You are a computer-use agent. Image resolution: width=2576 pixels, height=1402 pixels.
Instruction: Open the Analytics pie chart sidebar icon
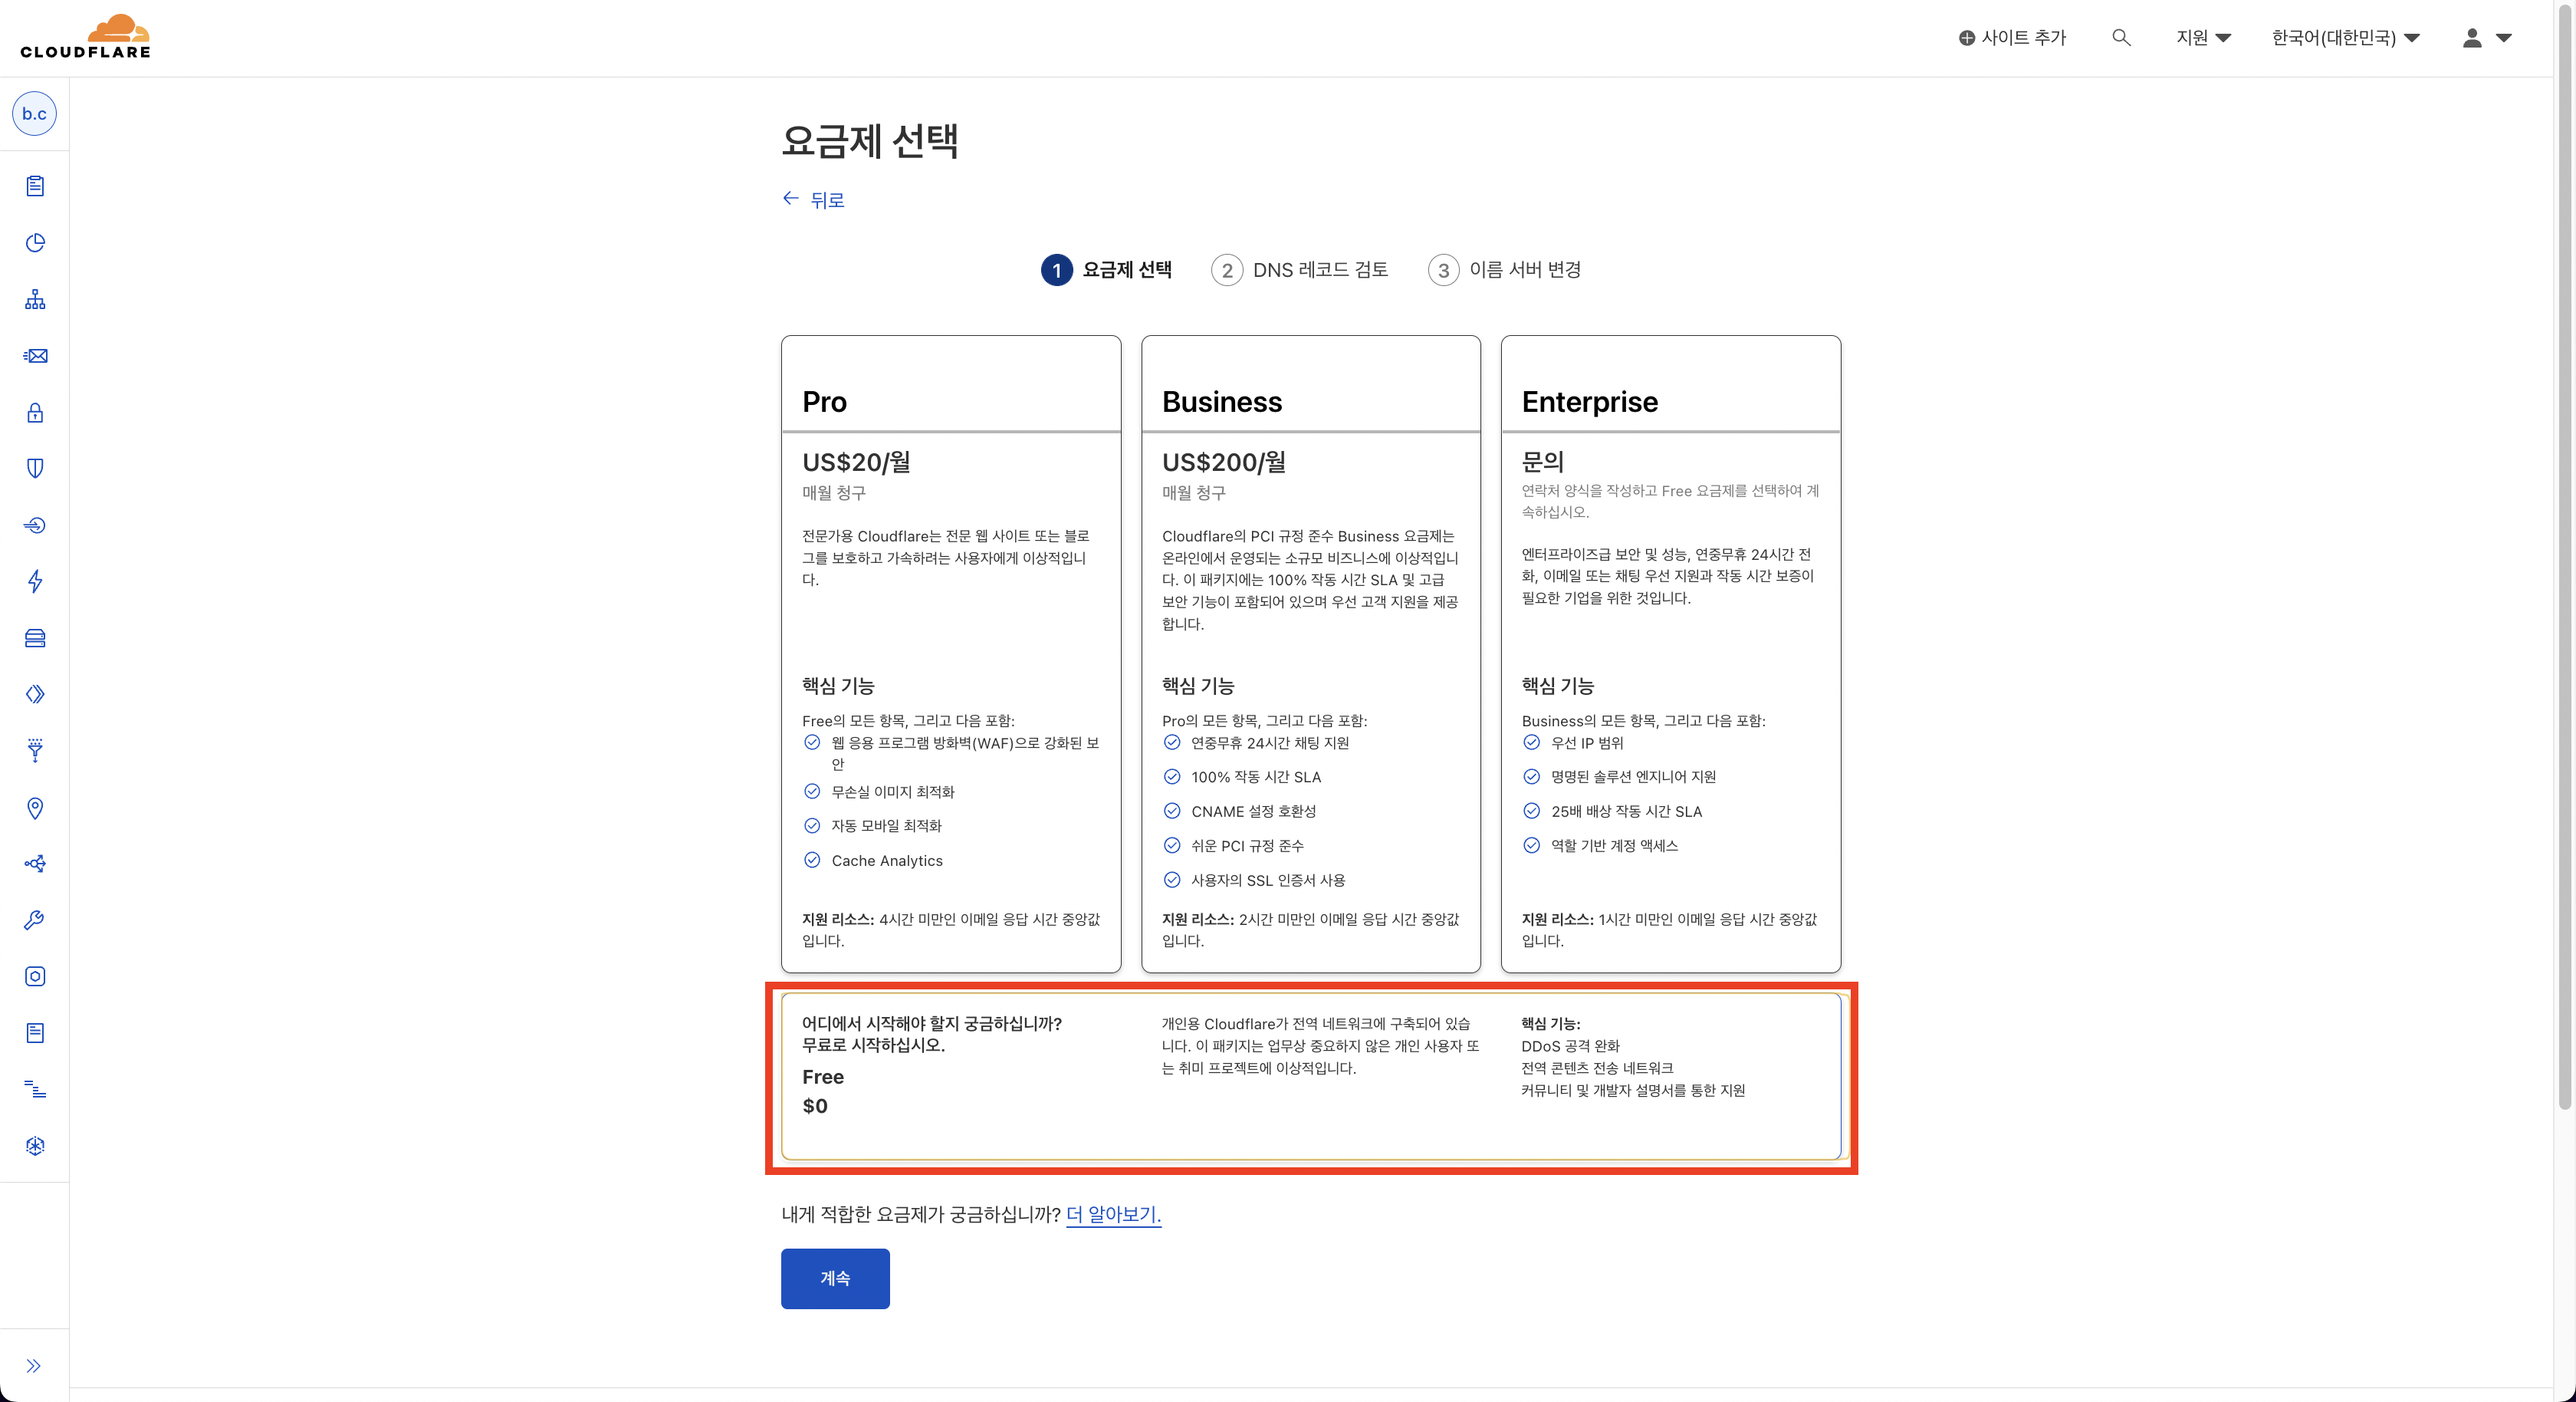pos(35,243)
